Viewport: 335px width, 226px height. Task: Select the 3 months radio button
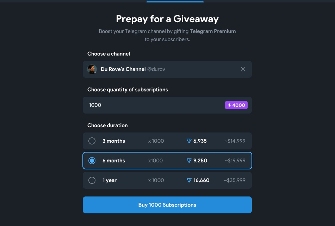tap(92, 141)
